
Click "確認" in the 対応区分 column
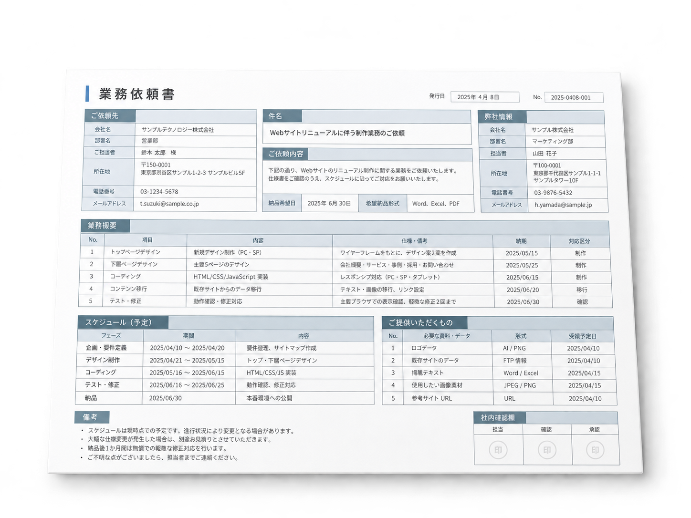[x=583, y=302]
